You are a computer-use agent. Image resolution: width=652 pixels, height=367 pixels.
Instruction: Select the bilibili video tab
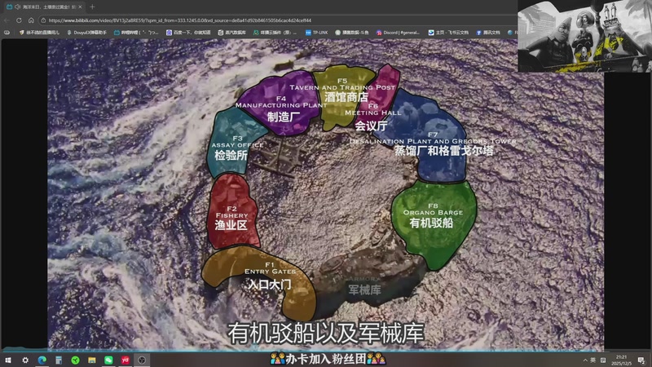tap(44, 7)
